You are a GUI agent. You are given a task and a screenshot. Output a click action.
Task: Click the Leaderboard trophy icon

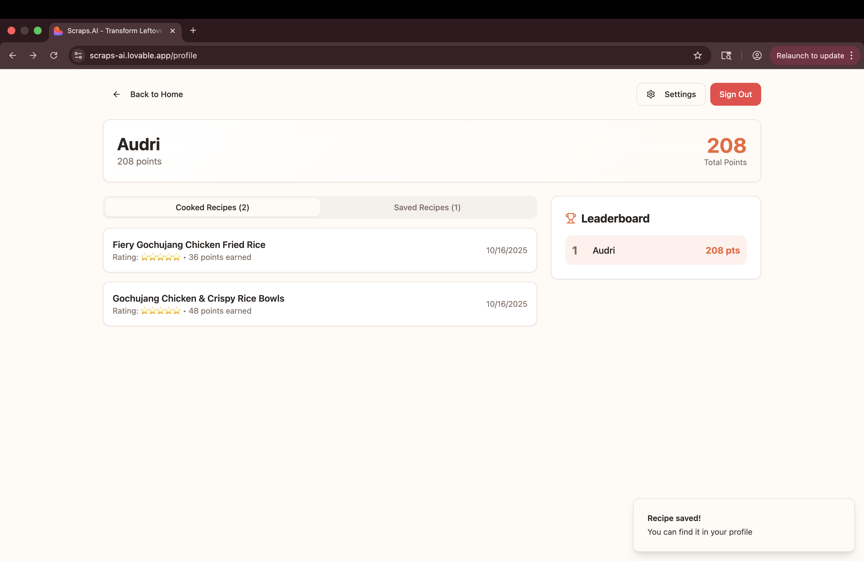click(x=570, y=218)
